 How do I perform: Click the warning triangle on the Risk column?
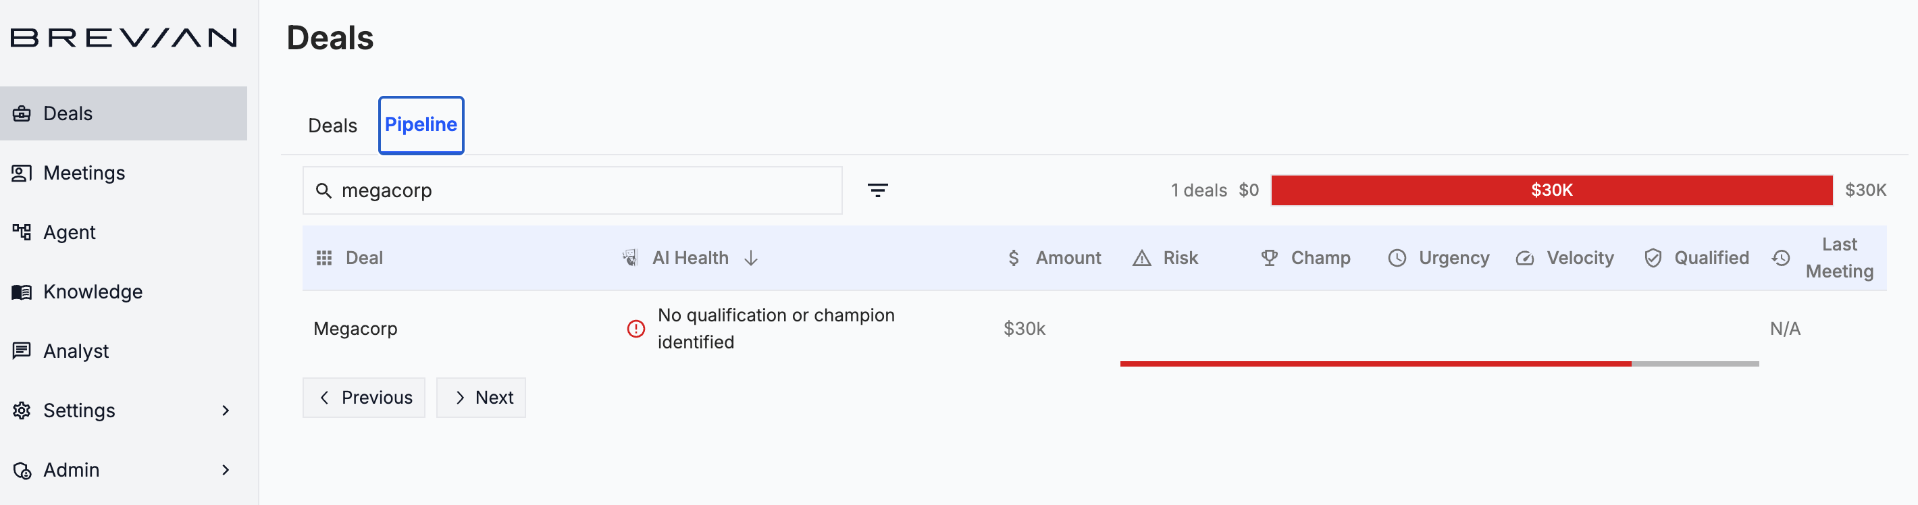tap(1140, 258)
